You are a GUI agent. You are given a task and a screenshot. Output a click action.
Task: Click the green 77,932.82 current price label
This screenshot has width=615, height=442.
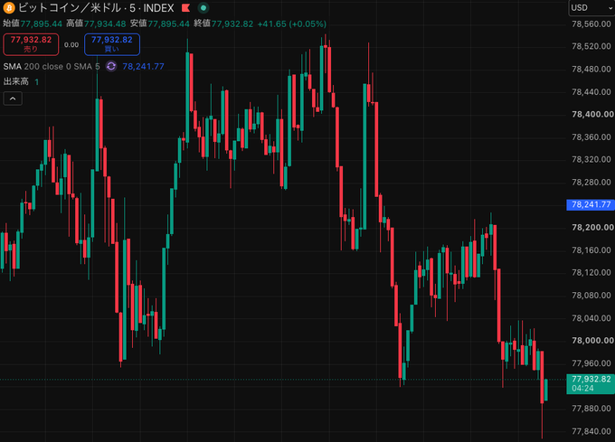click(x=591, y=379)
